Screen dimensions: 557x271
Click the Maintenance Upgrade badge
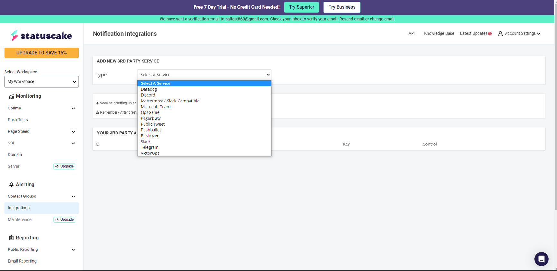(64, 220)
